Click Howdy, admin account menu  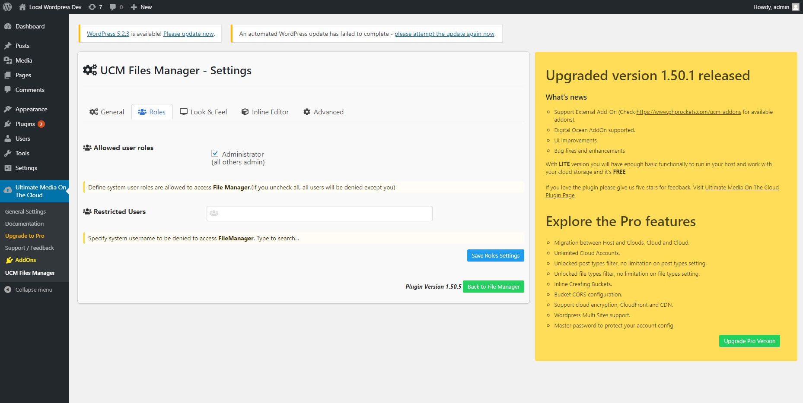(x=776, y=7)
